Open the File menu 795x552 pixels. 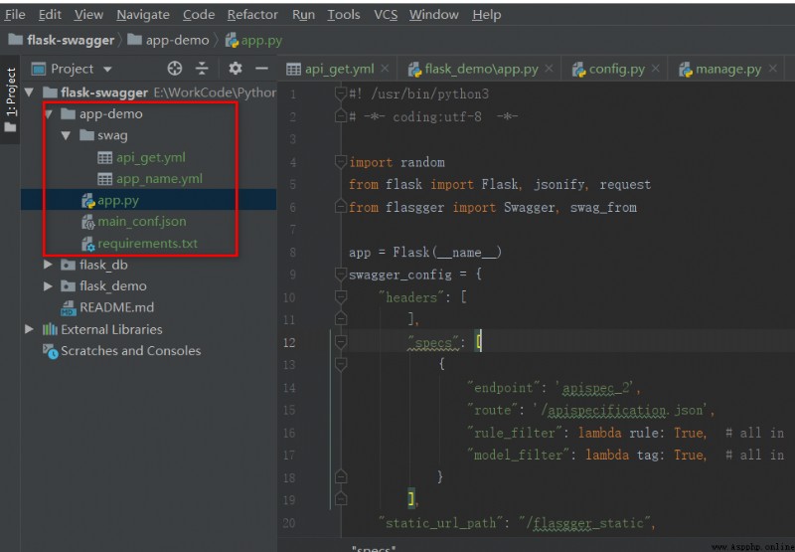pos(15,15)
